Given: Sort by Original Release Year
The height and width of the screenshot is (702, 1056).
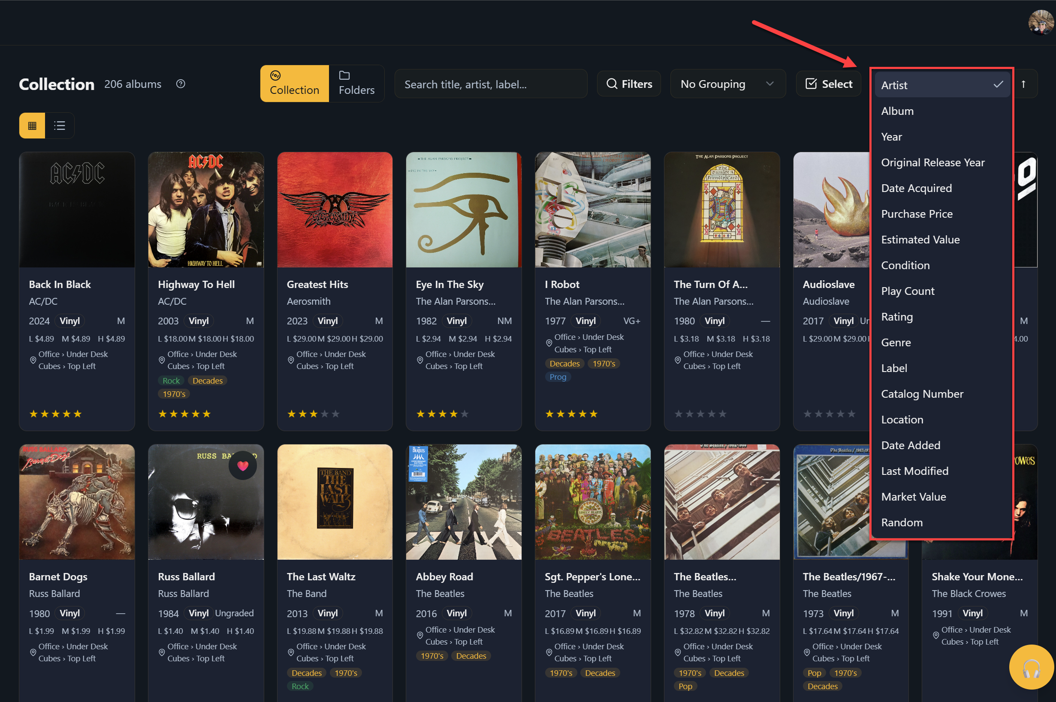Looking at the screenshot, I should coord(942,162).
